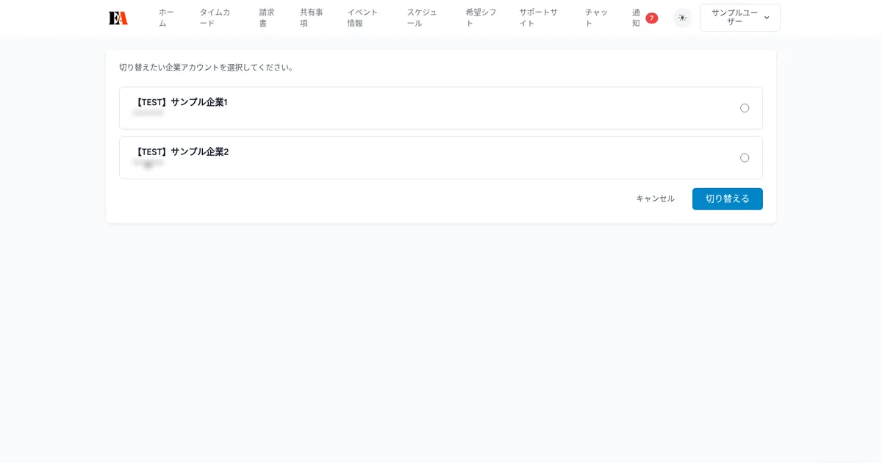Go to the ホーム tab
Viewport: 882px width, 463px height.
[165, 18]
